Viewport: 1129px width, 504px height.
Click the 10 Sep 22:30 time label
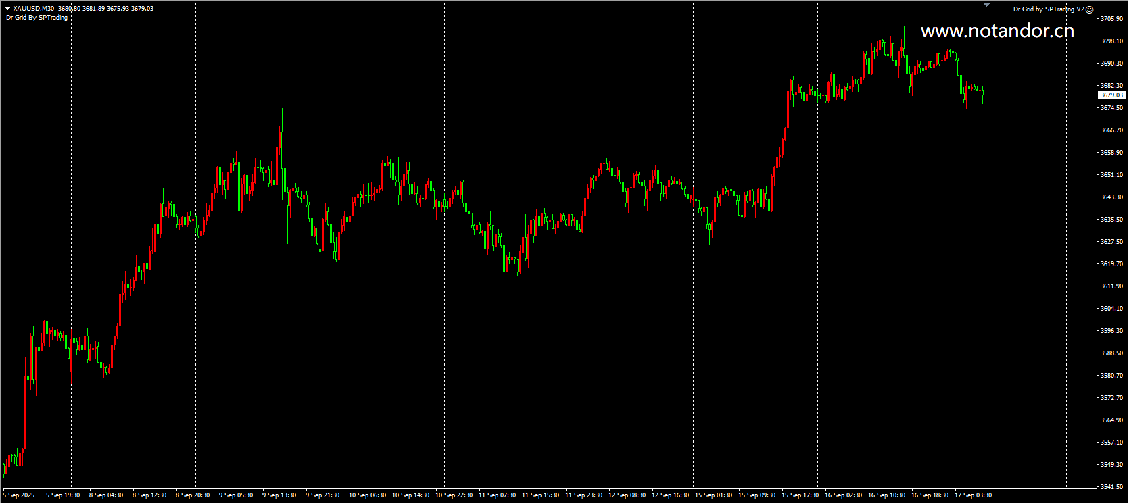[454, 495]
